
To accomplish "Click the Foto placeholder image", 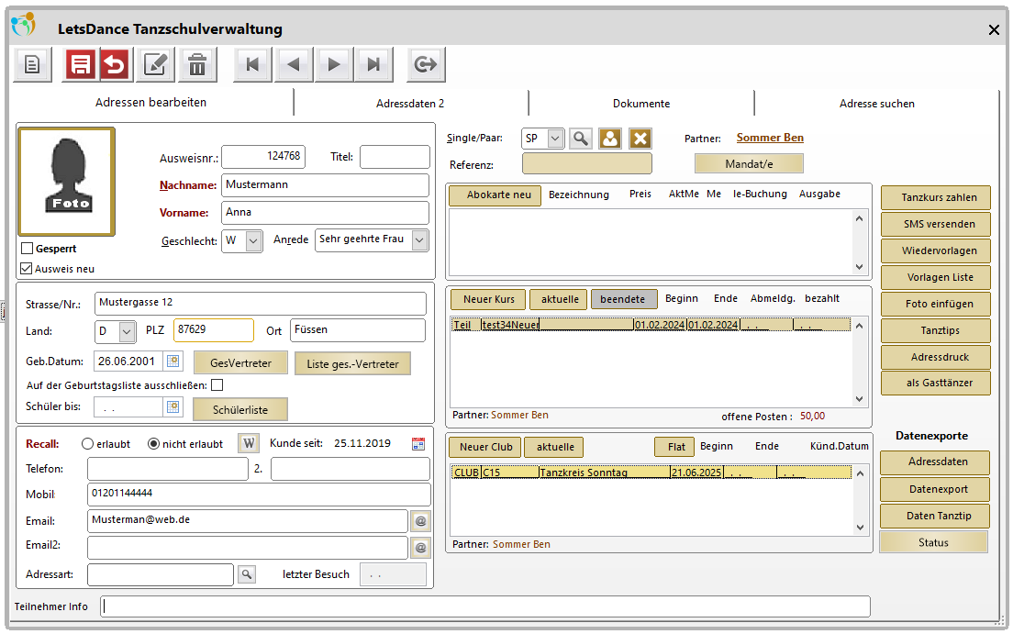I will (67, 182).
